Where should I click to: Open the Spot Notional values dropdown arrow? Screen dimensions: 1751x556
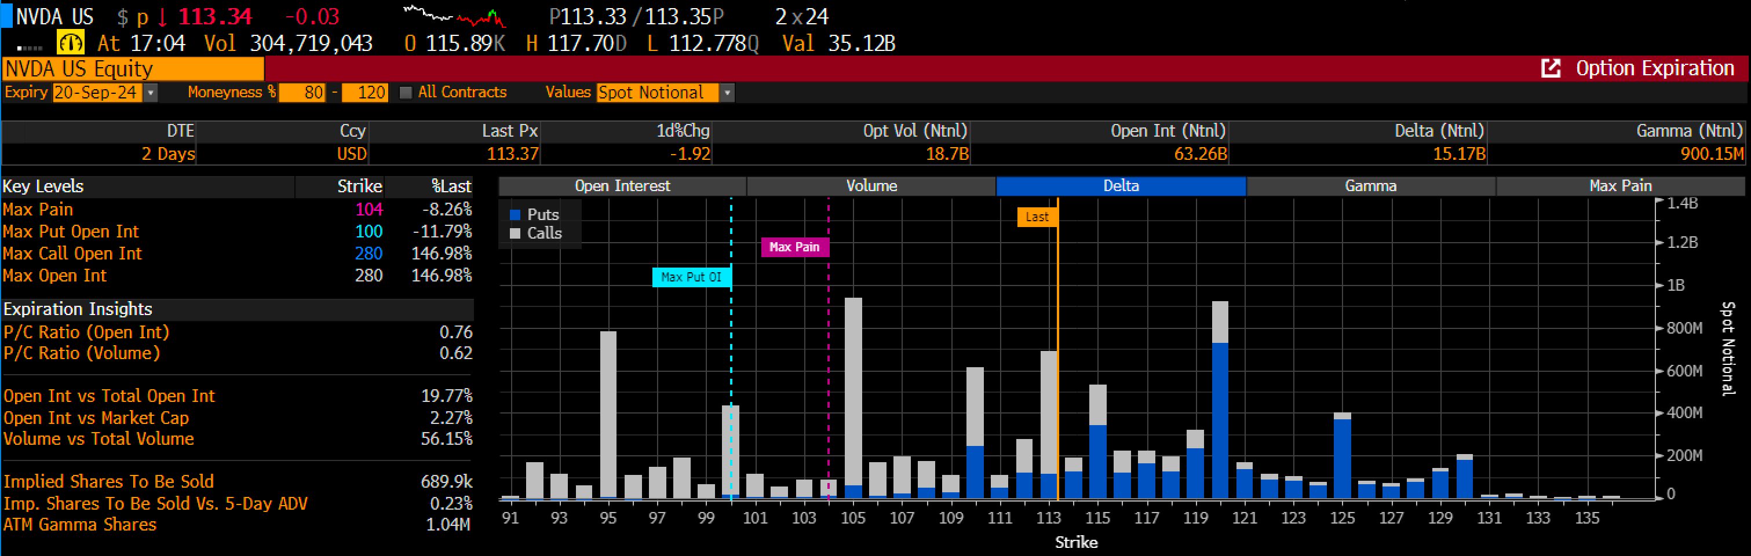click(727, 93)
